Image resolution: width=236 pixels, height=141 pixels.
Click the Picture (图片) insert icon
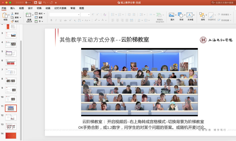pyautogui.click(x=171, y=15)
